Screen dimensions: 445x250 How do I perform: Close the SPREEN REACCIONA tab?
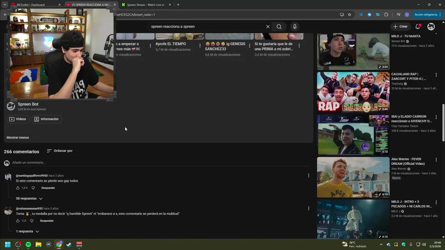115,5
